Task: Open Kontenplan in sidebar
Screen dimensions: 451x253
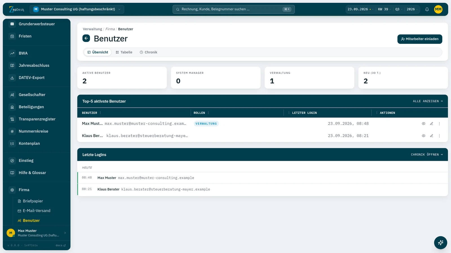Action: coord(37,143)
